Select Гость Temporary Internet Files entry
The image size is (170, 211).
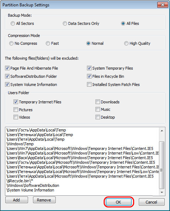pyautogui.click(x=81, y=162)
